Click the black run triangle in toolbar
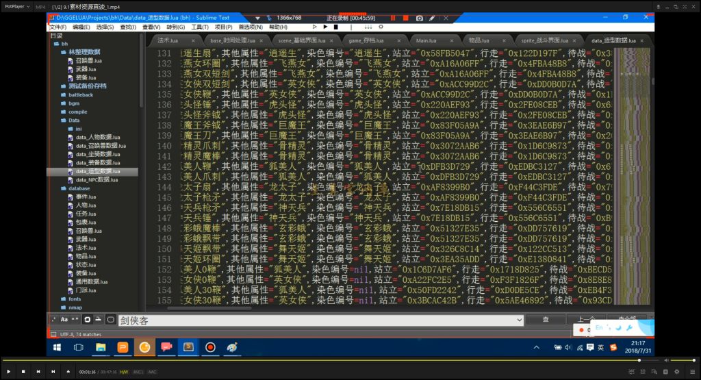 (325, 27)
